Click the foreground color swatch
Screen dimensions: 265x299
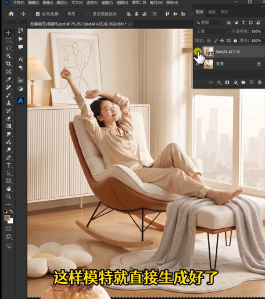coord(7,218)
